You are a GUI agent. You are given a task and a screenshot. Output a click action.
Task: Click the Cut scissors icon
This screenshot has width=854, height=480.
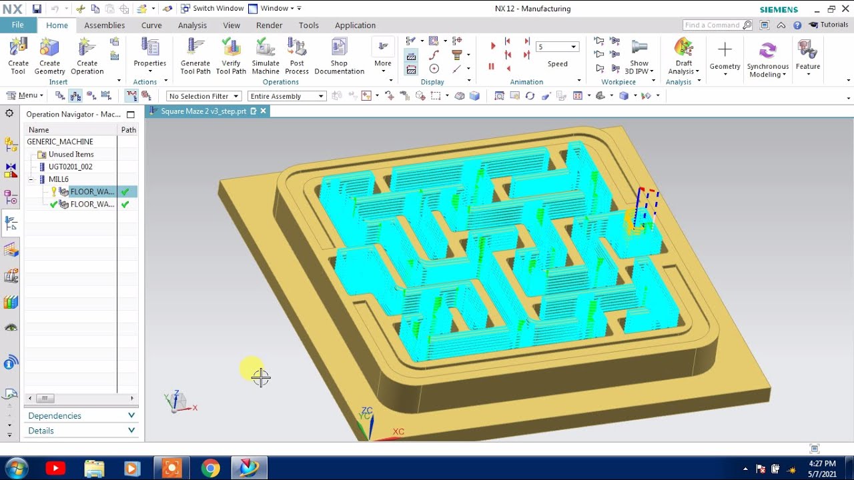(x=81, y=9)
